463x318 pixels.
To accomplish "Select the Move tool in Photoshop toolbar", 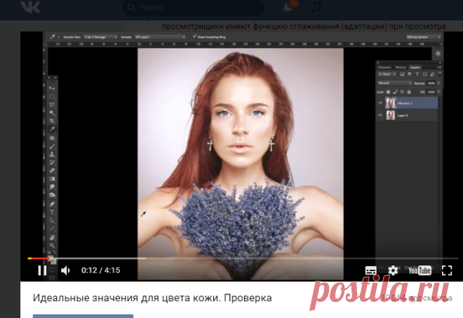I will pyautogui.click(x=52, y=88).
